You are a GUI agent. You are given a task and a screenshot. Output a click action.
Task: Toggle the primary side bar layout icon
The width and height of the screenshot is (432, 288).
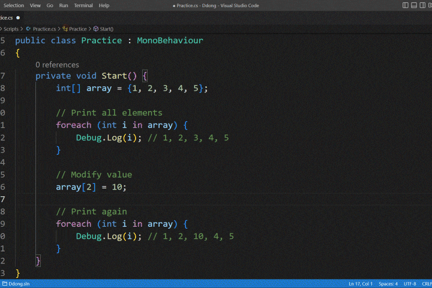405,5
